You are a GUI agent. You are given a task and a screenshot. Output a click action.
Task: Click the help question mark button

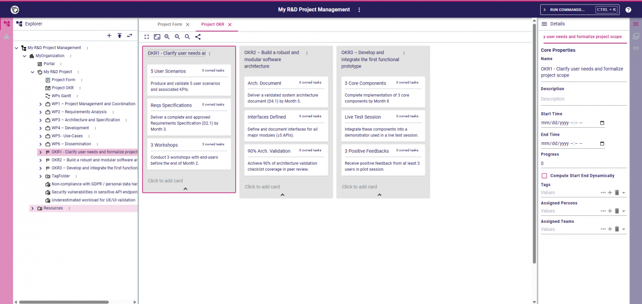point(628,9)
